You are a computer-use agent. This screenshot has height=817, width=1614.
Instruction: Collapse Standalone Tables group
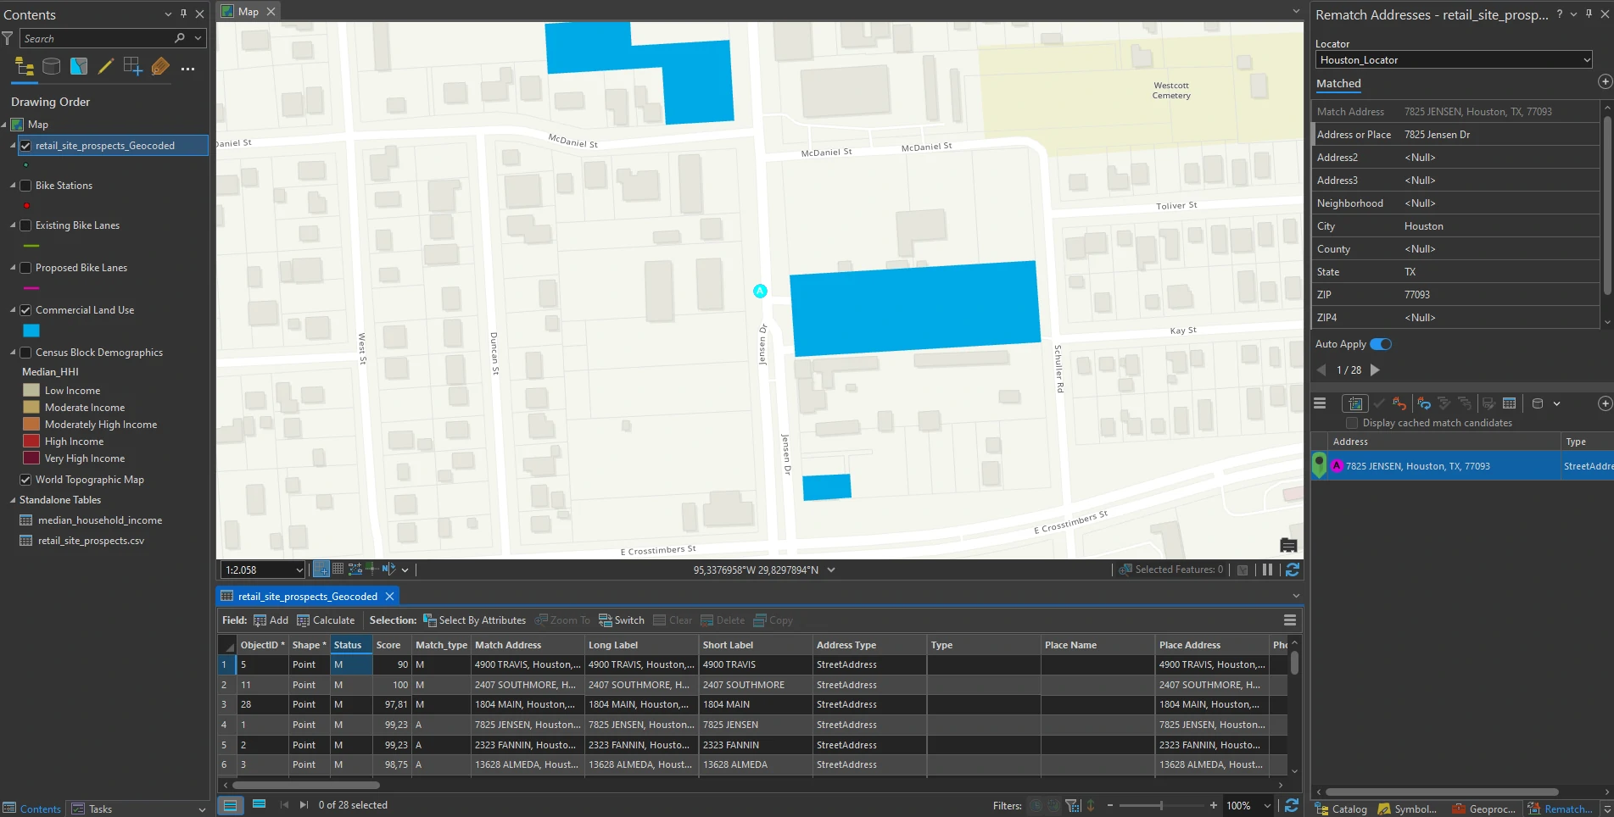click(13, 500)
